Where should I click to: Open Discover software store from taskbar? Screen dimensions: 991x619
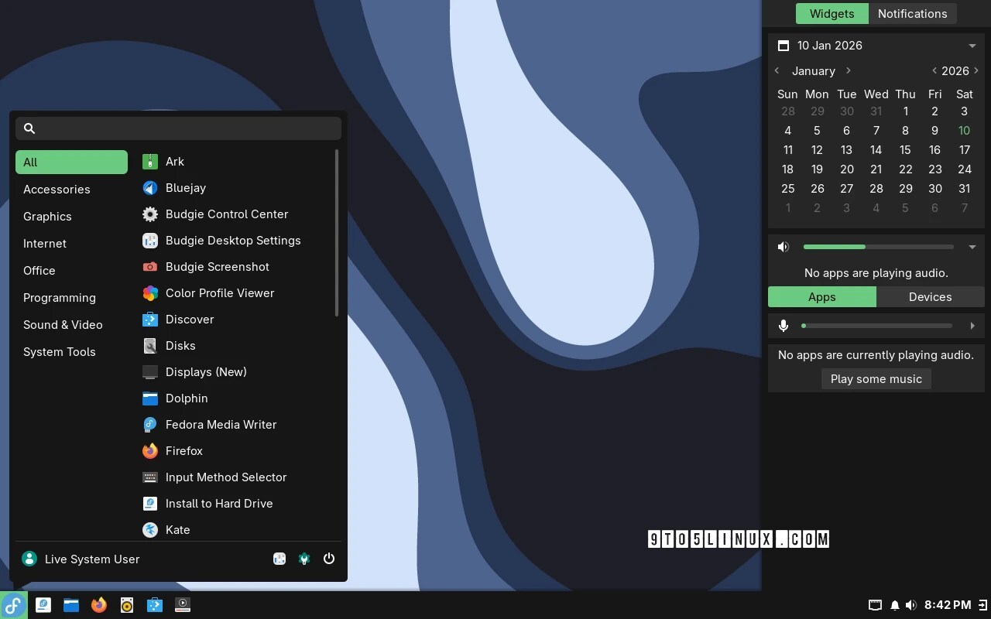click(155, 605)
